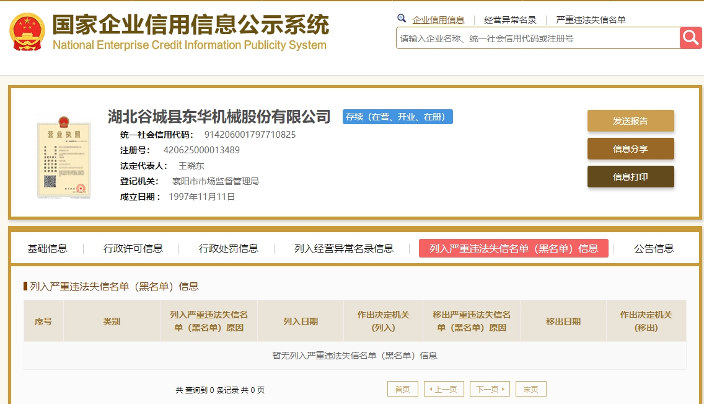The width and height of the screenshot is (704, 404).
Task: Click the 序号 column header
Action: click(x=43, y=321)
